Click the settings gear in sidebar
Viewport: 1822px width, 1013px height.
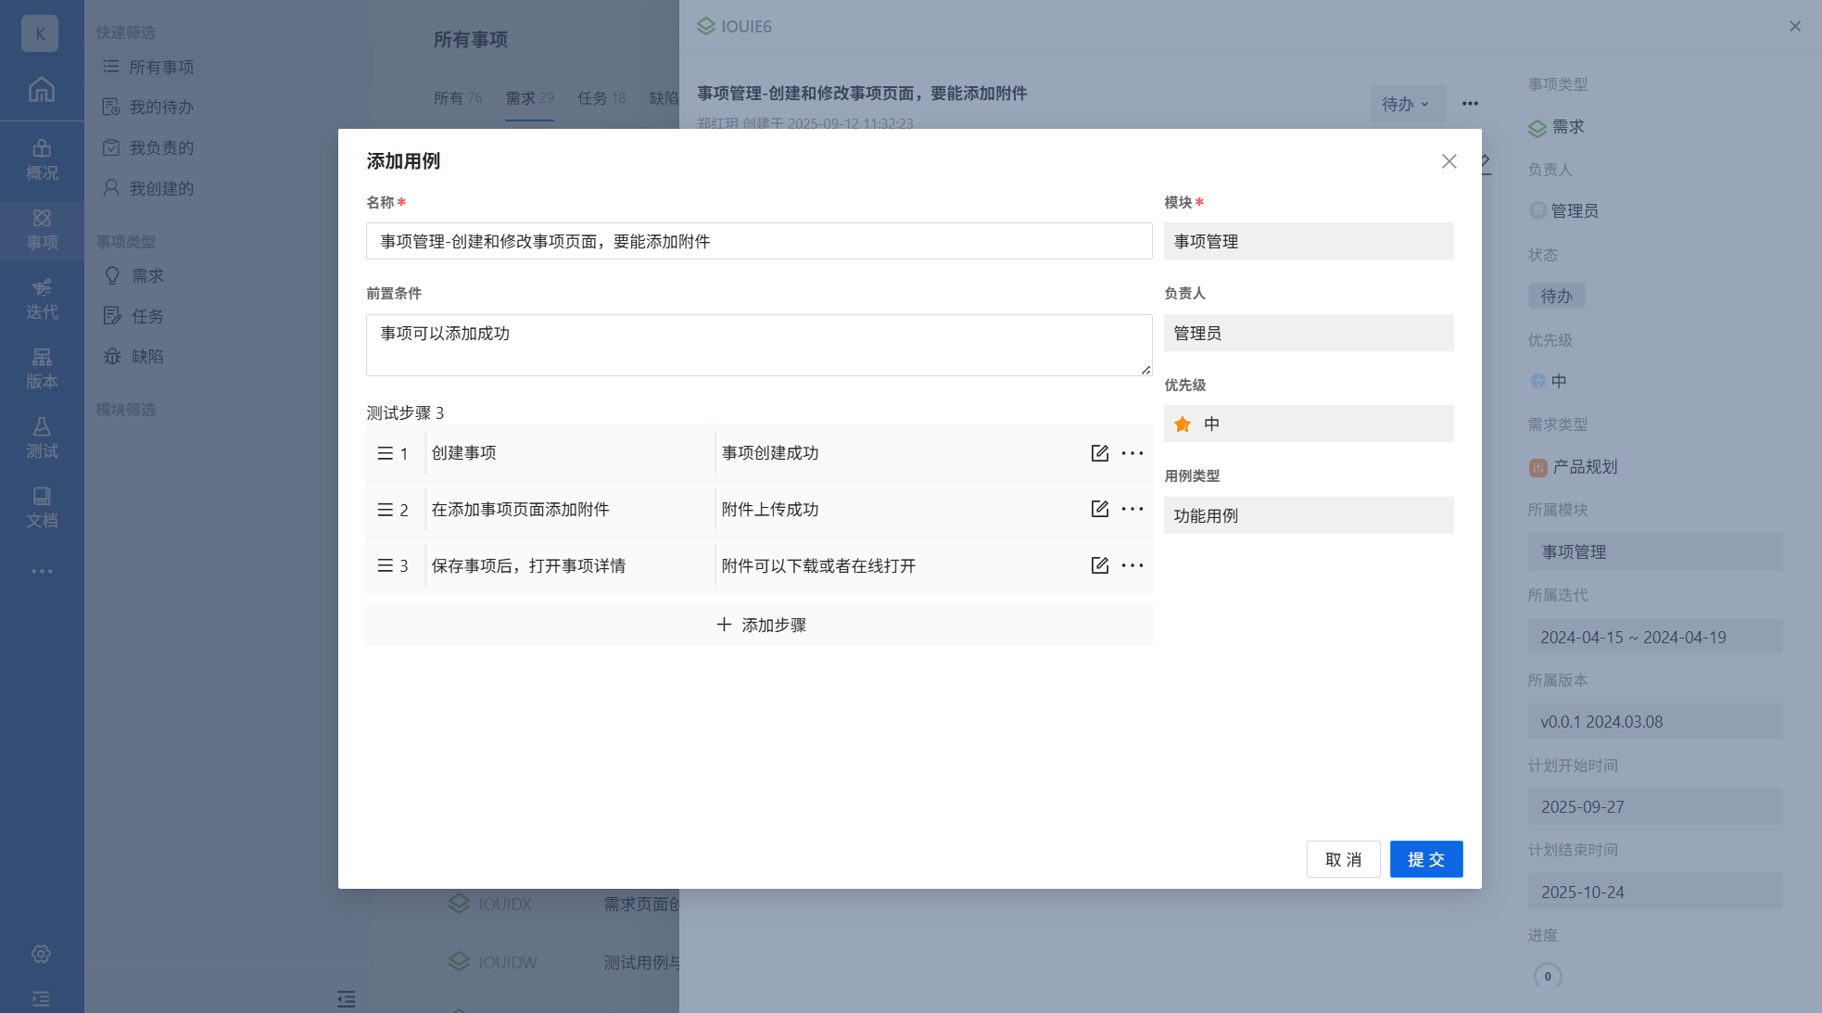pos(41,954)
